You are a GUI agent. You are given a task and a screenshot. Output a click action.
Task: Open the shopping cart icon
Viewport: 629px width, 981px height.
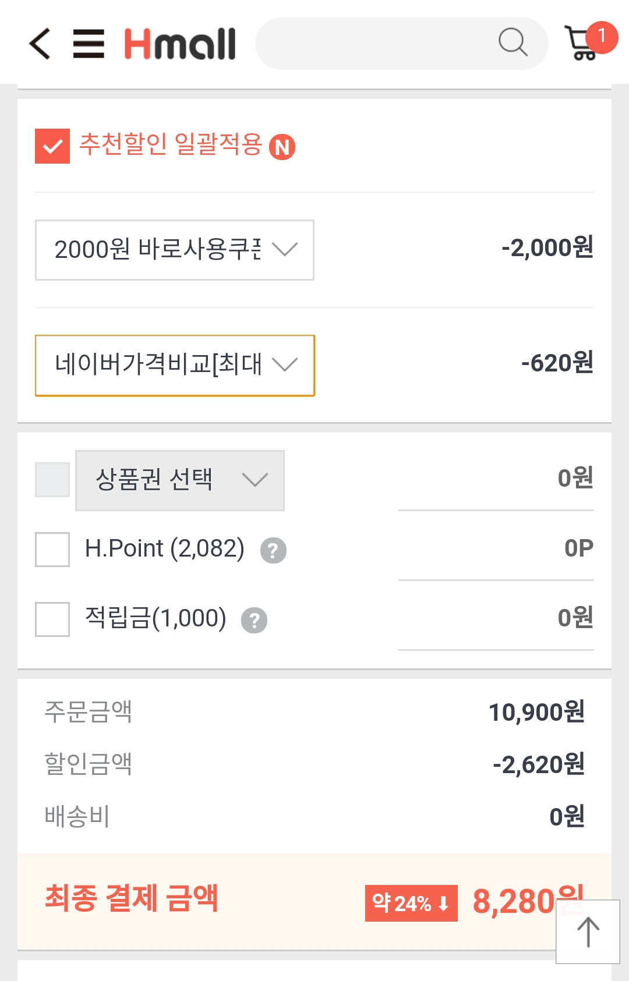point(582,43)
